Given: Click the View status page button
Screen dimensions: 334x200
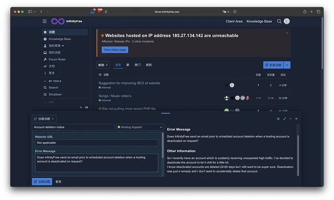Looking at the screenshot, I should [x=115, y=50].
